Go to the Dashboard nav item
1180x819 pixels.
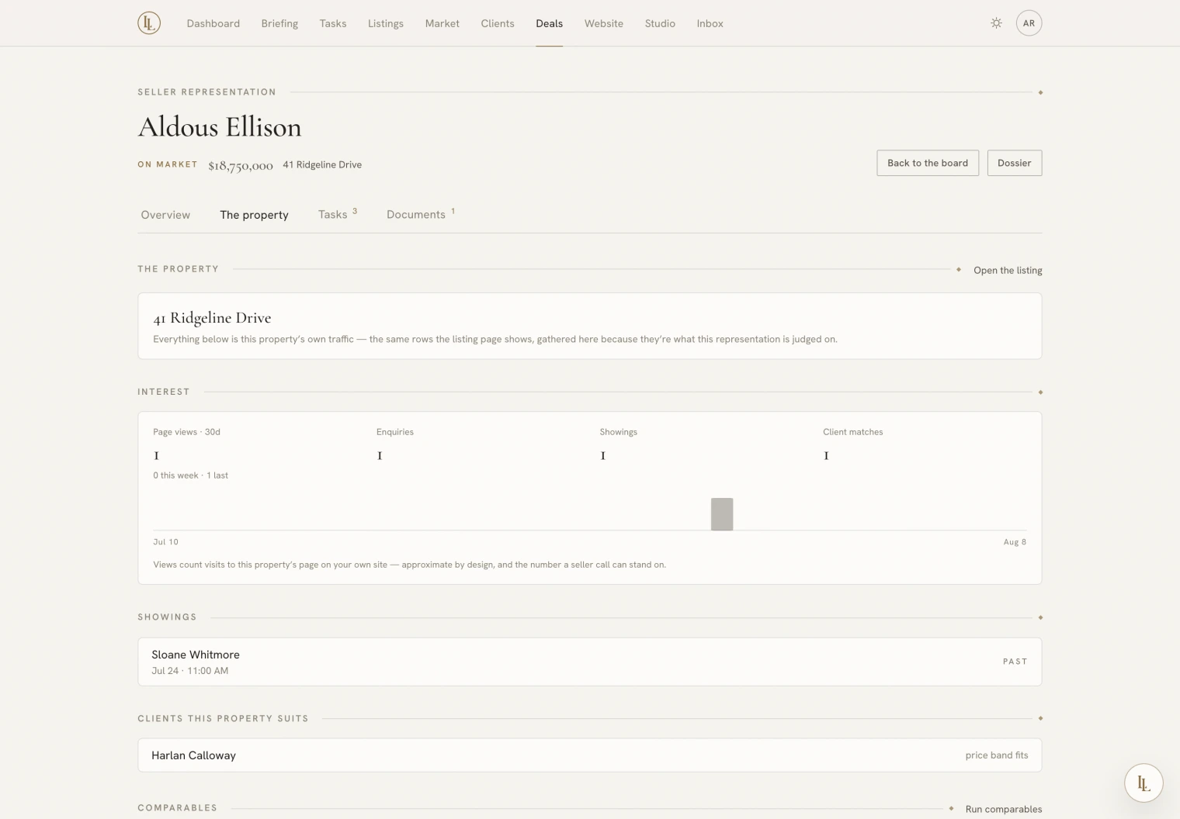213,23
